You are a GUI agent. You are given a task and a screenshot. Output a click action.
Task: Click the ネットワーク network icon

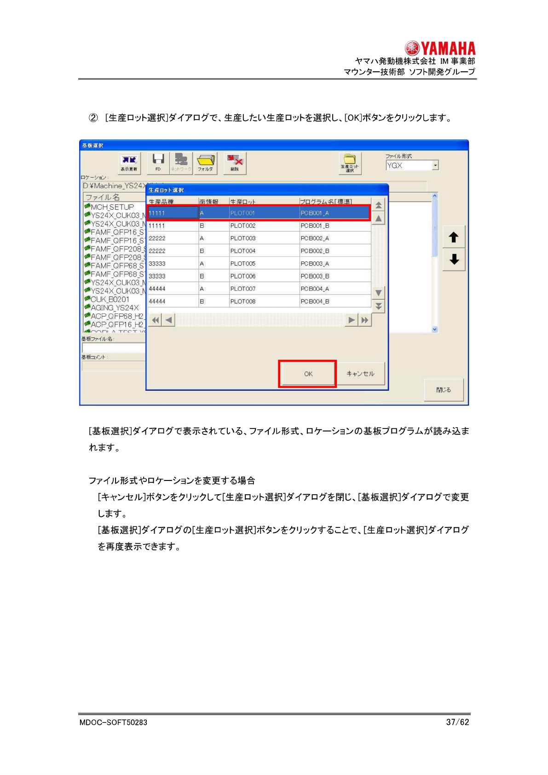click(x=181, y=163)
